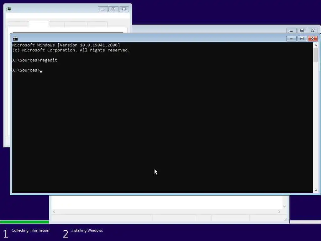This screenshot has width=321, height=241.
Task: Minimize the background Registry Editor window
Action: tap(291, 30)
